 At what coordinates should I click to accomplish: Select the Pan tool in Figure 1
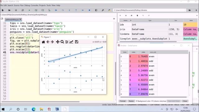[x=58, y=42]
